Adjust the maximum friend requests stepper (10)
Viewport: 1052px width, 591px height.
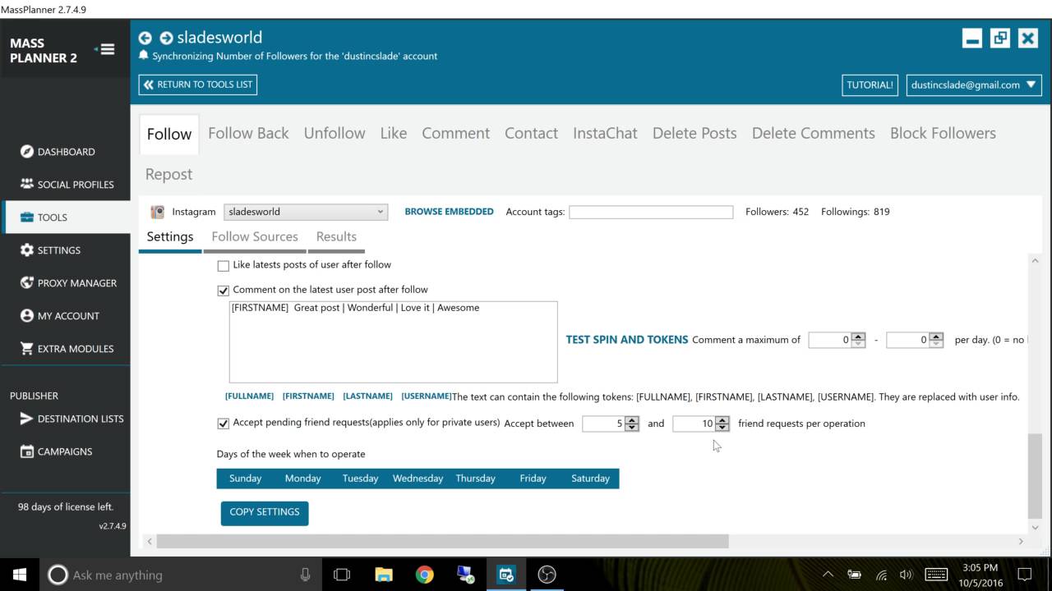tap(722, 424)
